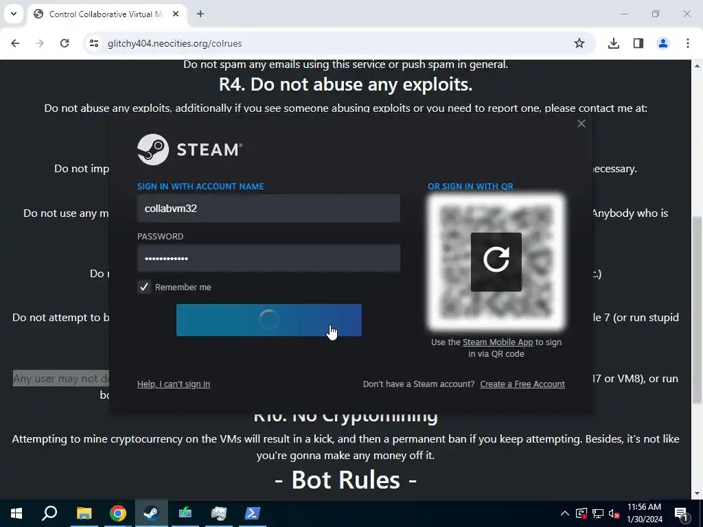Open PowerShell from taskbar
703x527 pixels.
[x=253, y=513]
